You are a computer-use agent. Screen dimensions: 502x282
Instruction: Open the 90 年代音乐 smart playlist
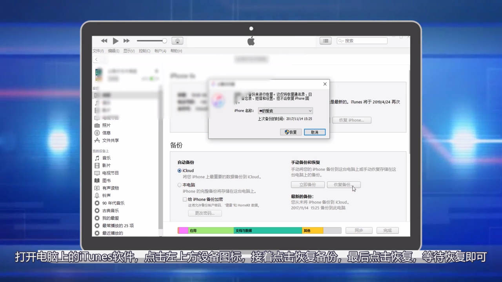pyautogui.click(x=109, y=203)
